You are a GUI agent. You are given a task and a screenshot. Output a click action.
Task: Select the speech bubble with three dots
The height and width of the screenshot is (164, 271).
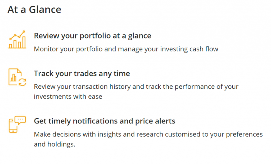tap(20, 120)
